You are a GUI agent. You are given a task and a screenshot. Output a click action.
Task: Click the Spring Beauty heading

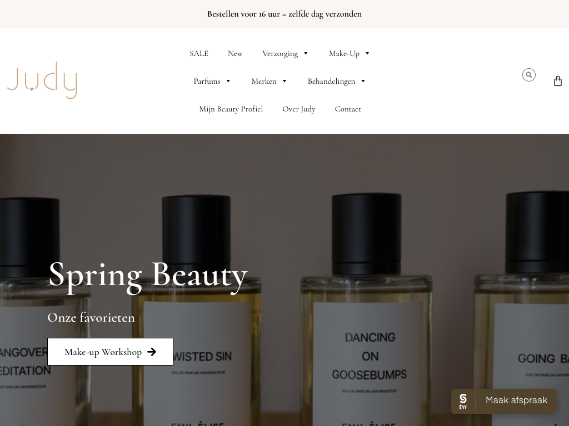point(148,275)
